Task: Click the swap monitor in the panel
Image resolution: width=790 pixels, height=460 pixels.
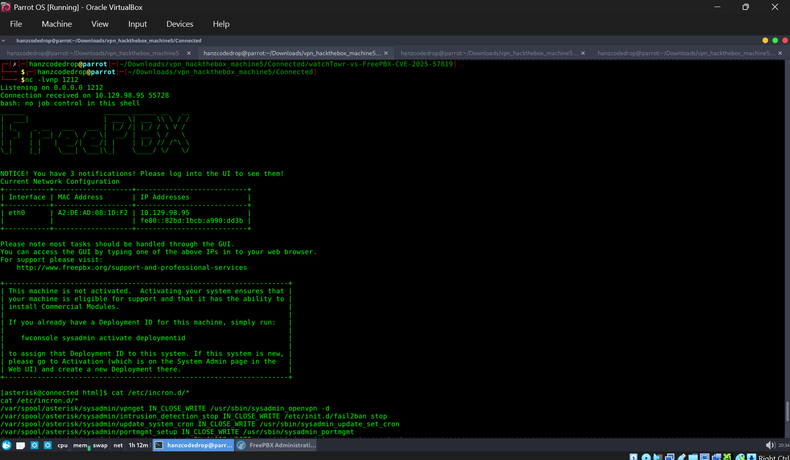Action: [100, 445]
